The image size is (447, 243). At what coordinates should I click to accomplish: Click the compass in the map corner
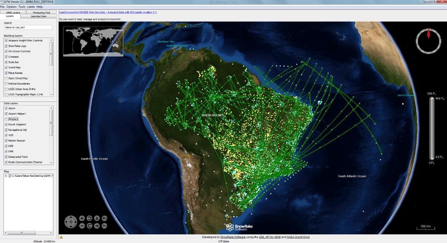[x=428, y=41]
